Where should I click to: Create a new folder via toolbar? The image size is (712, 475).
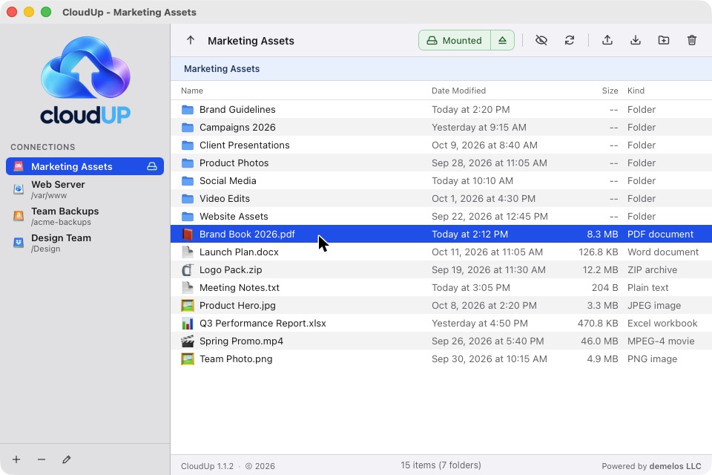pos(663,41)
